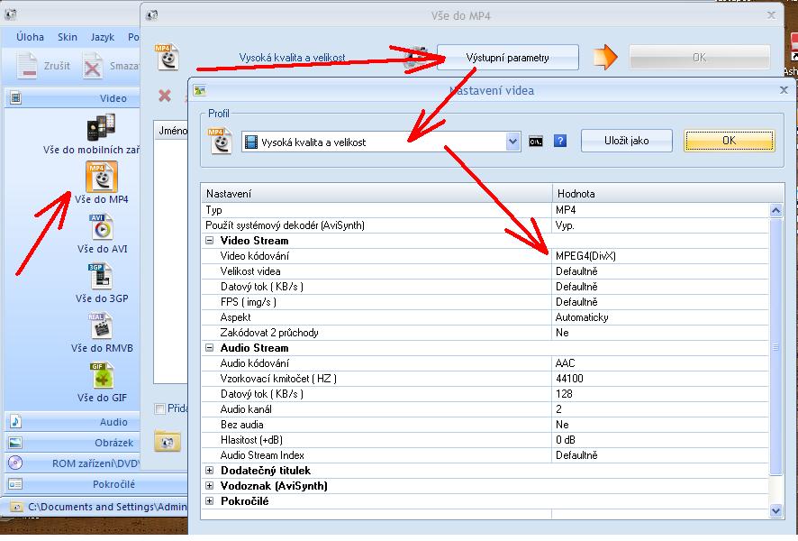798x541 pixels.
Task: Click the Nastavení column header
Action: point(376,194)
